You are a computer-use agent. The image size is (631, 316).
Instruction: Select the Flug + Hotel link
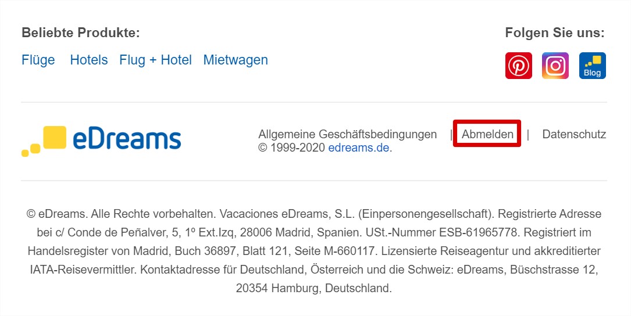155,60
